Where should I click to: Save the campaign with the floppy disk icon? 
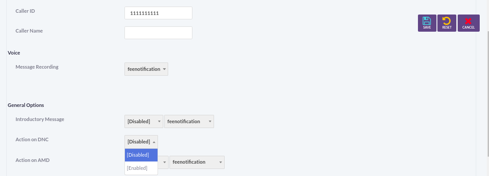pos(427,23)
